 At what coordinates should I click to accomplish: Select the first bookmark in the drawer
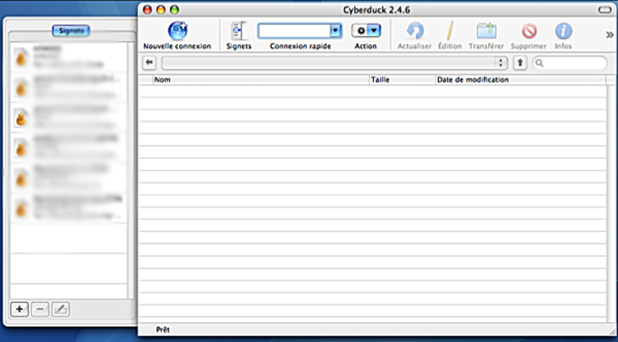pyautogui.click(x=68, y=57)
